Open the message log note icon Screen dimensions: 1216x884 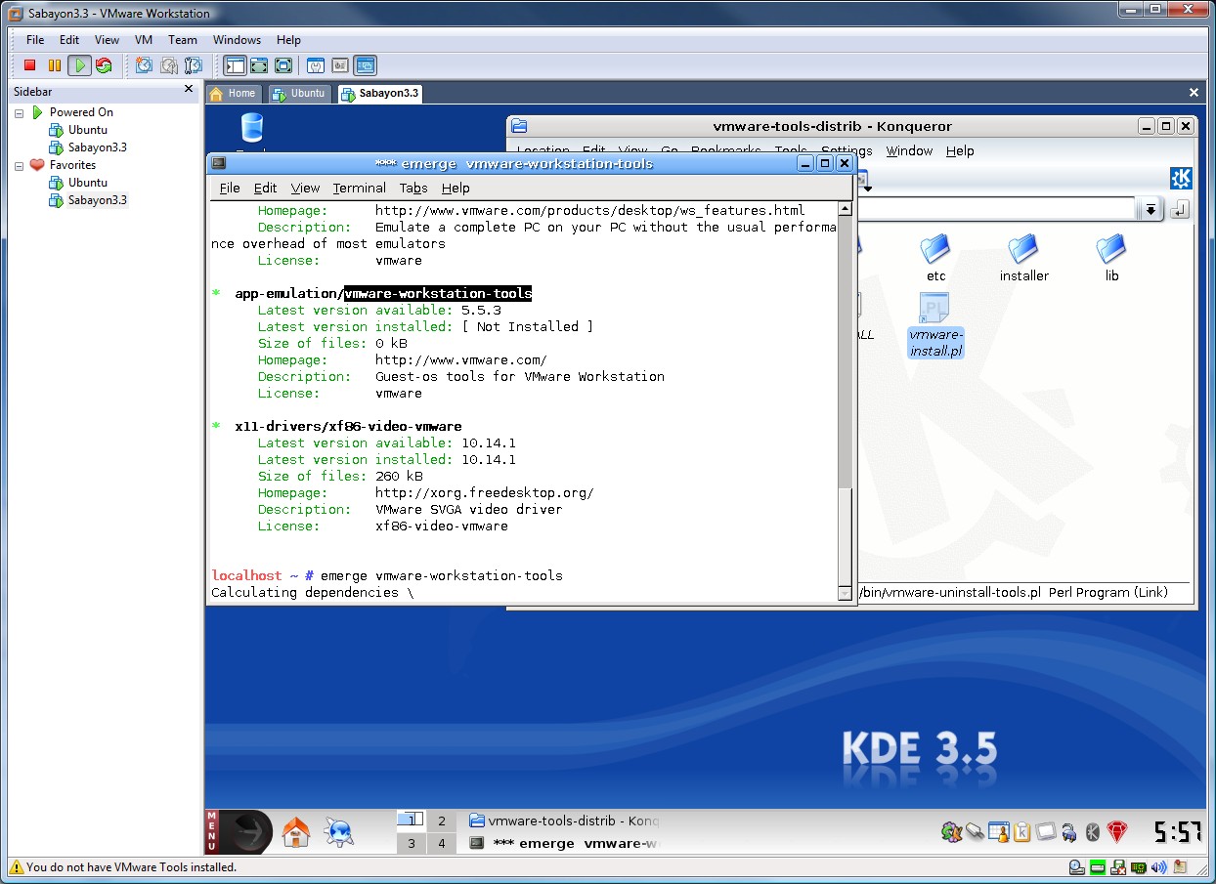(1180, 866)
